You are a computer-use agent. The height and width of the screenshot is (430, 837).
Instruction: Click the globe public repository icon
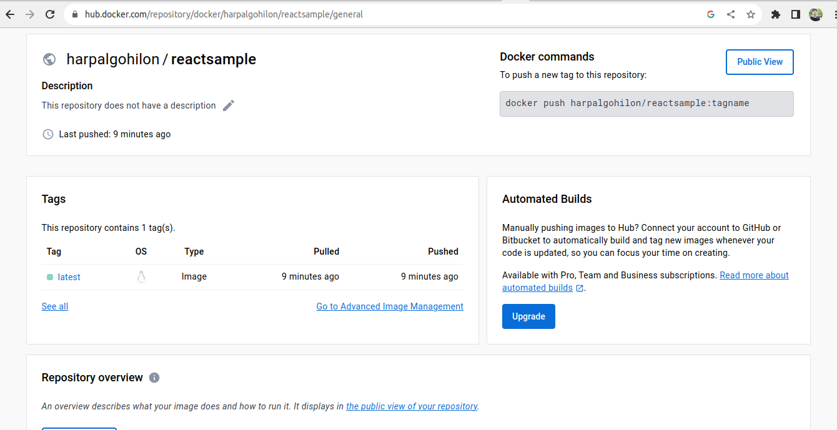[49, 59]
